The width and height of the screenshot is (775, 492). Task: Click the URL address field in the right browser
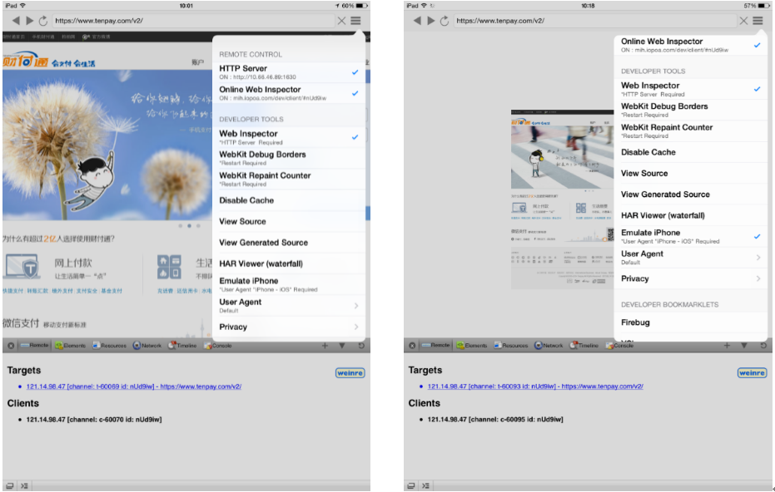tap(599, 20)
